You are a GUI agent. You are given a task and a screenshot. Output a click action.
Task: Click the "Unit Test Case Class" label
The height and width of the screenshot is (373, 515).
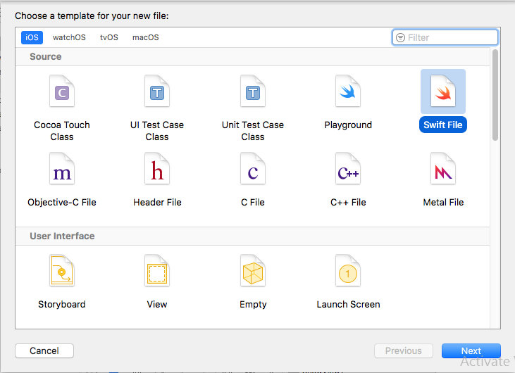[x=253, y=131]
